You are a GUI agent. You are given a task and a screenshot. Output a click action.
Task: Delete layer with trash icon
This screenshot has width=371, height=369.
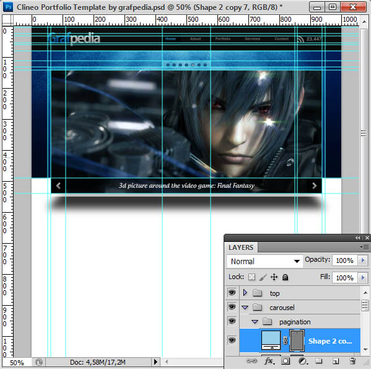pyautogui.click(x=352, y=361)
